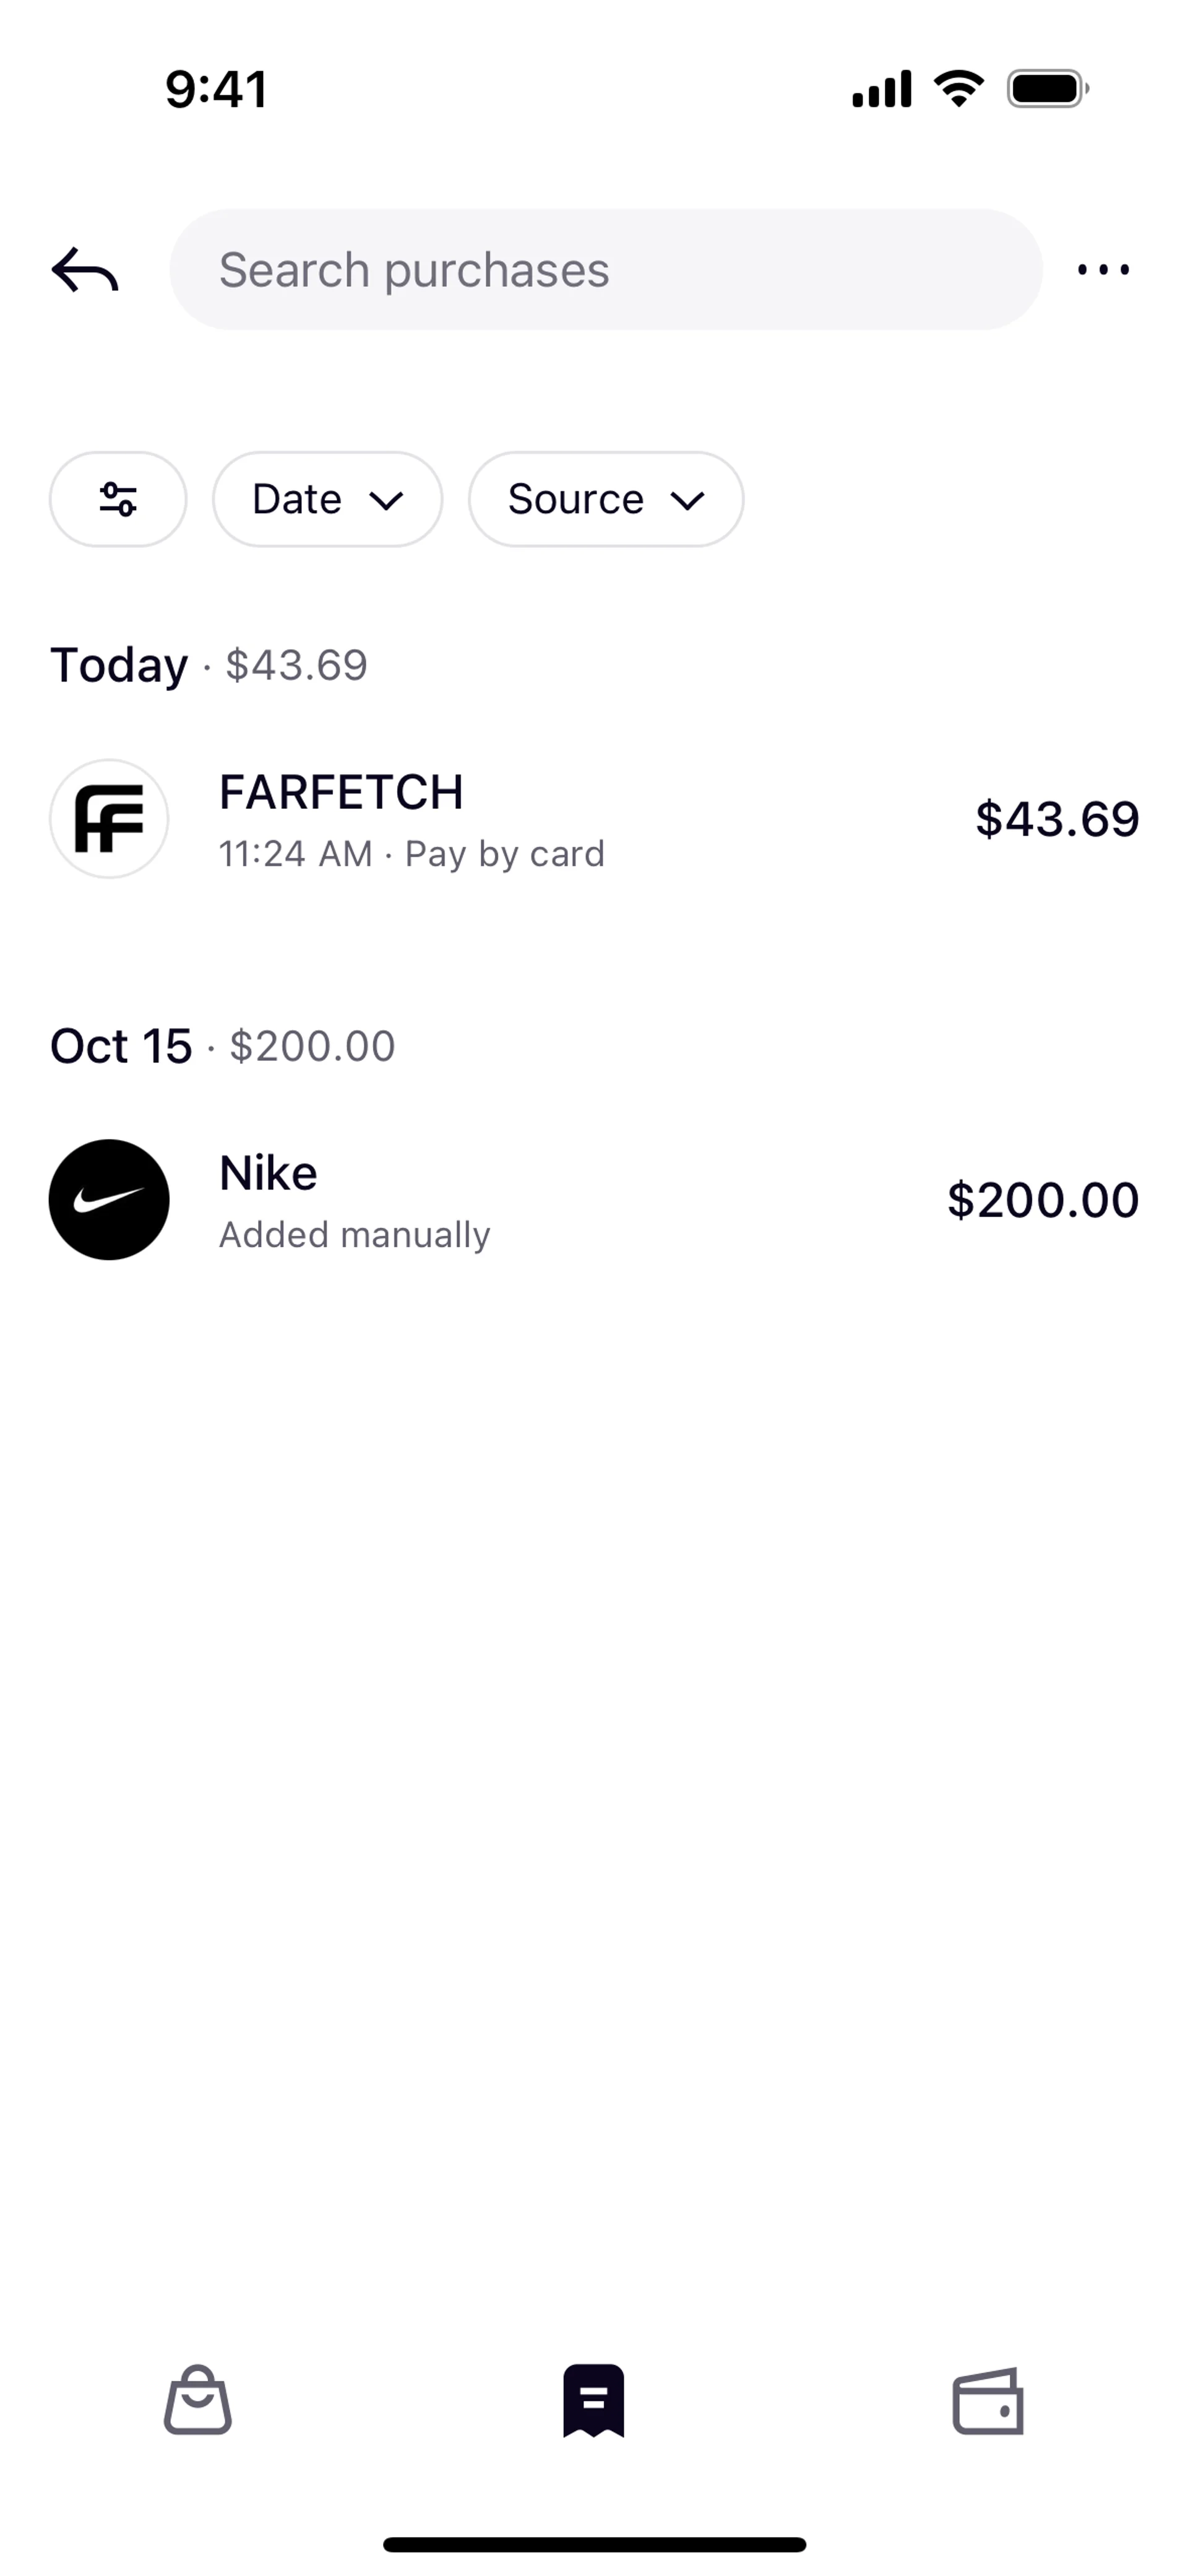
Task: Open the FARFETCH purchase entry
Action: 594,819
